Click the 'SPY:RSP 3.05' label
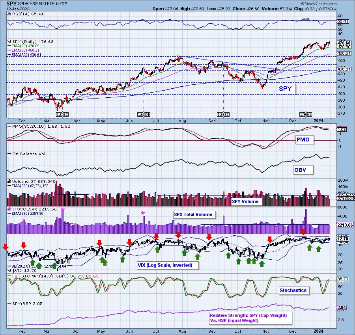 (25, 303)
